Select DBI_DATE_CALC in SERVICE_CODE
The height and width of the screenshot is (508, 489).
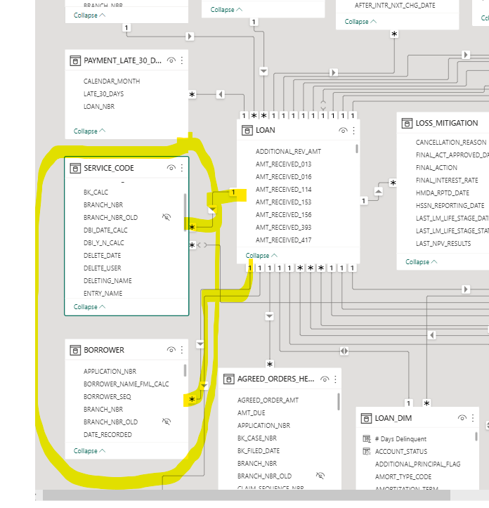tap(105, 230)
